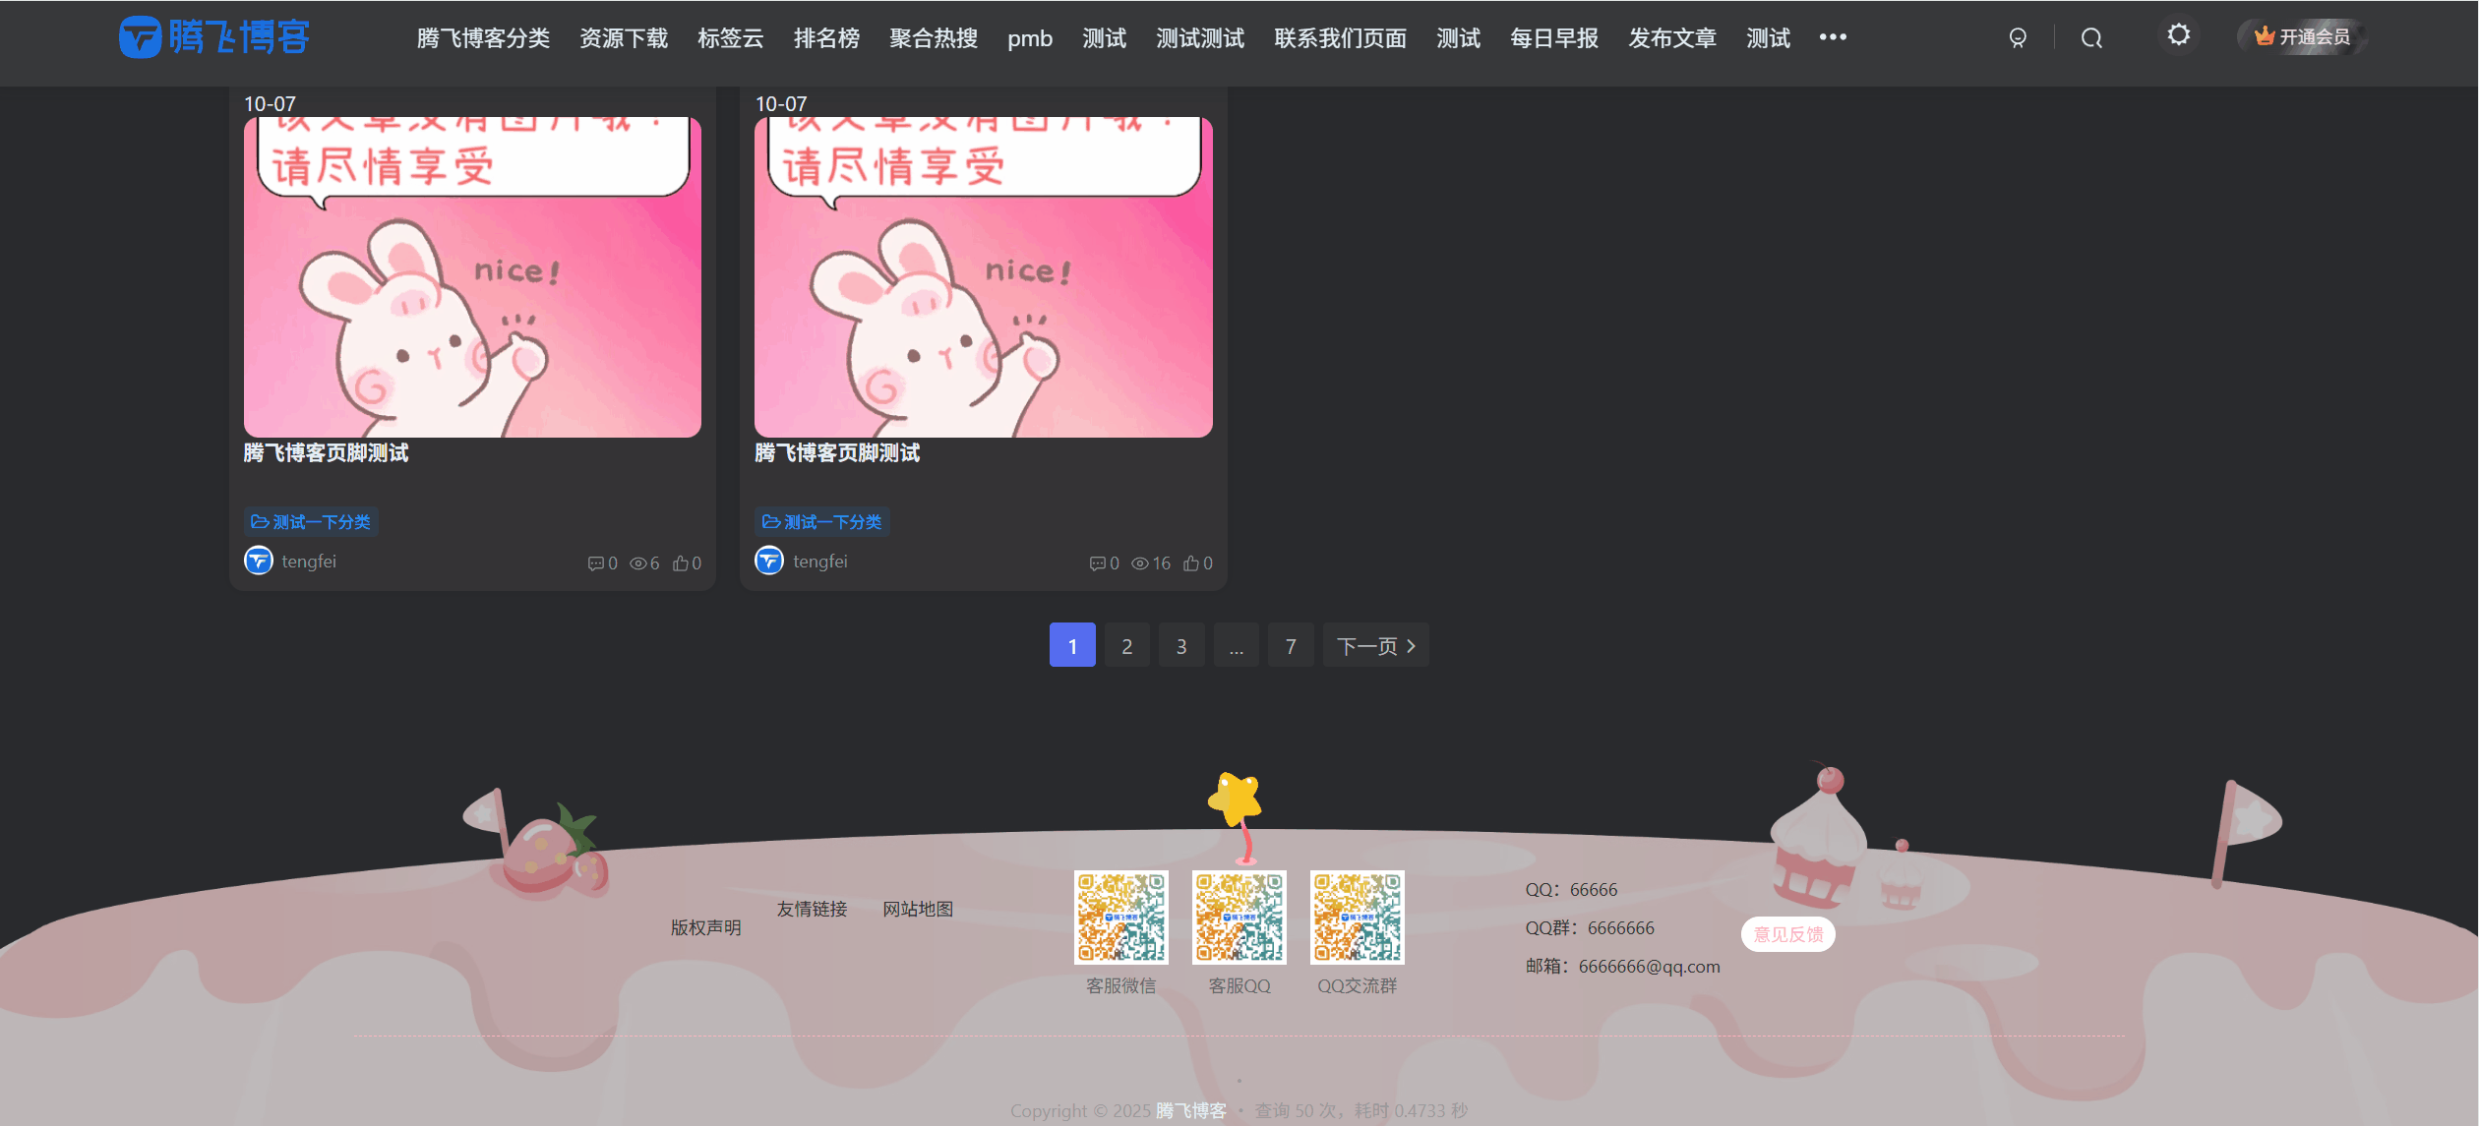Open the site settings gear icon

tap(2179, 35)
